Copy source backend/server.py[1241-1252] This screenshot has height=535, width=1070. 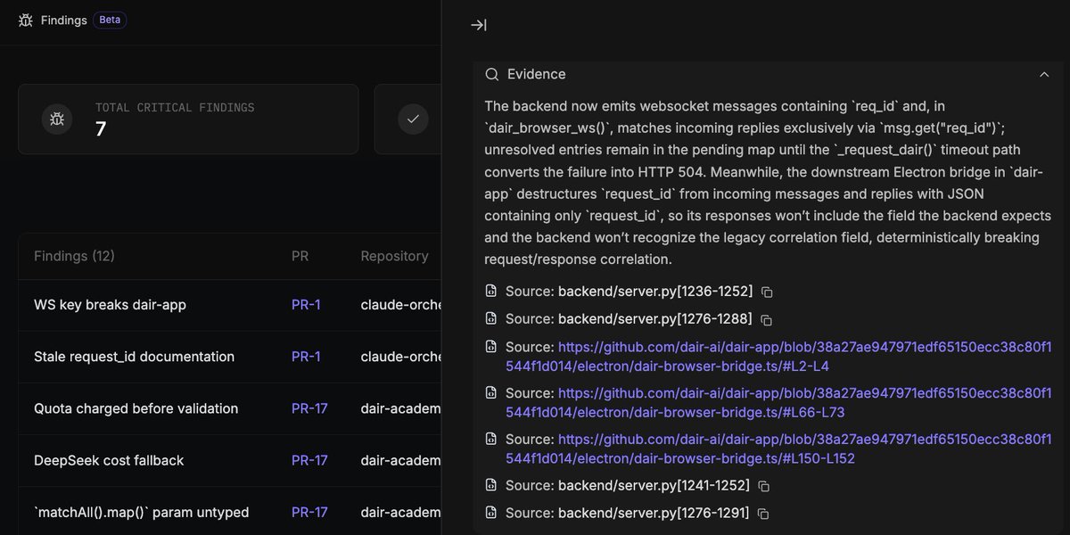point(764,486)
